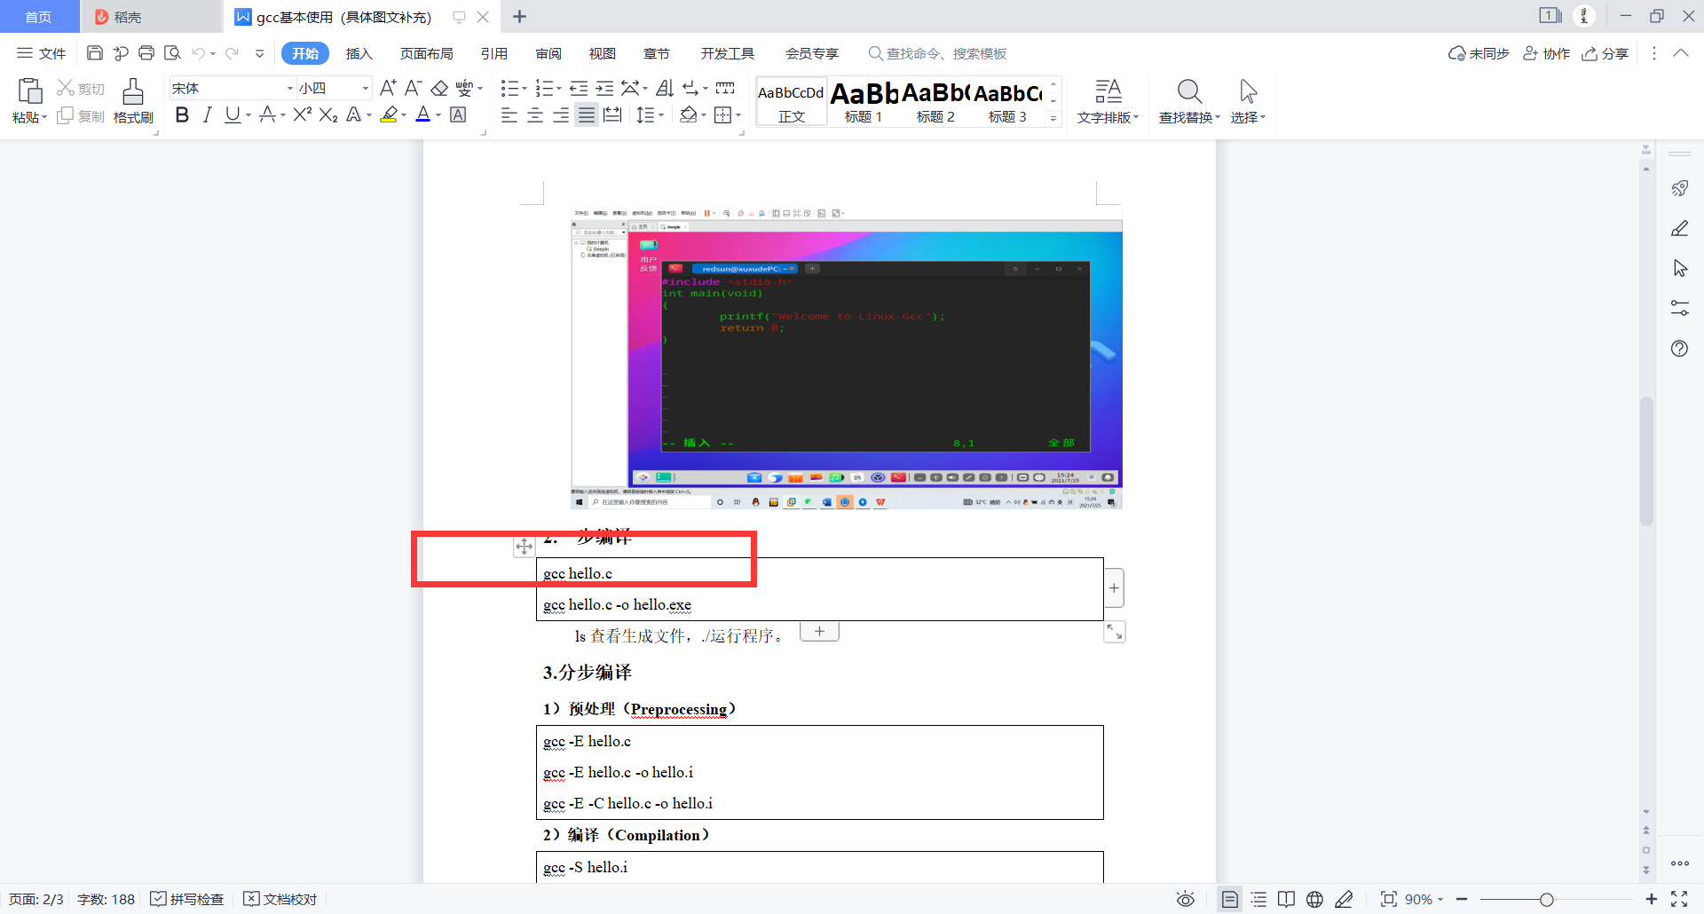Click the Find and Replace magnifier icon

coord(1189,91)
